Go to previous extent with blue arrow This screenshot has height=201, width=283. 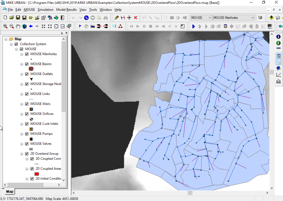coord(31,26)
